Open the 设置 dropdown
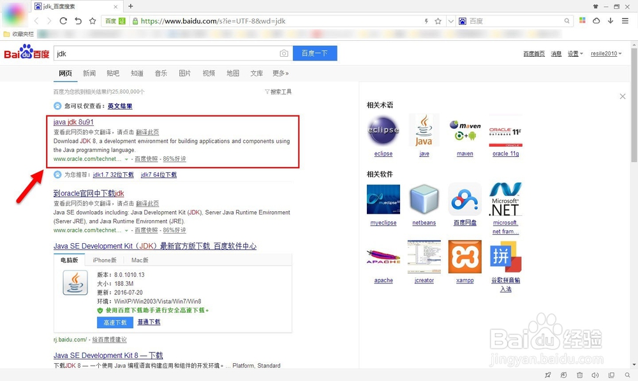Screen dimensions: 638x381 575,54
